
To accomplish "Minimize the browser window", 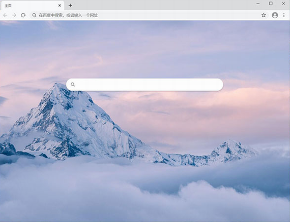I will [x=258, y=4].
